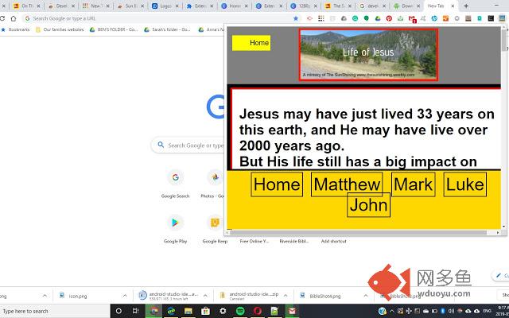The height and width of the screenshot is (318, 509).
Task: Open the Google Play shortcut
Action: (x=175, y=223)
